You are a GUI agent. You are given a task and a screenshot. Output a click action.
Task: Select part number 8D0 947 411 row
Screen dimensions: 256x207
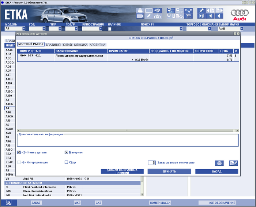(128, 57)
